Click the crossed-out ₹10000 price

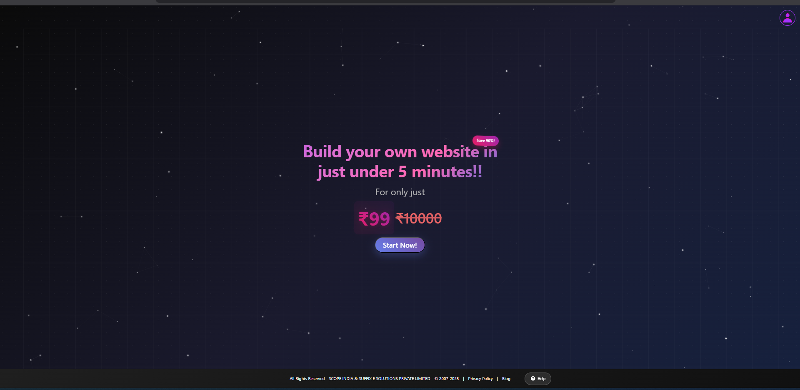pos(418,218)
